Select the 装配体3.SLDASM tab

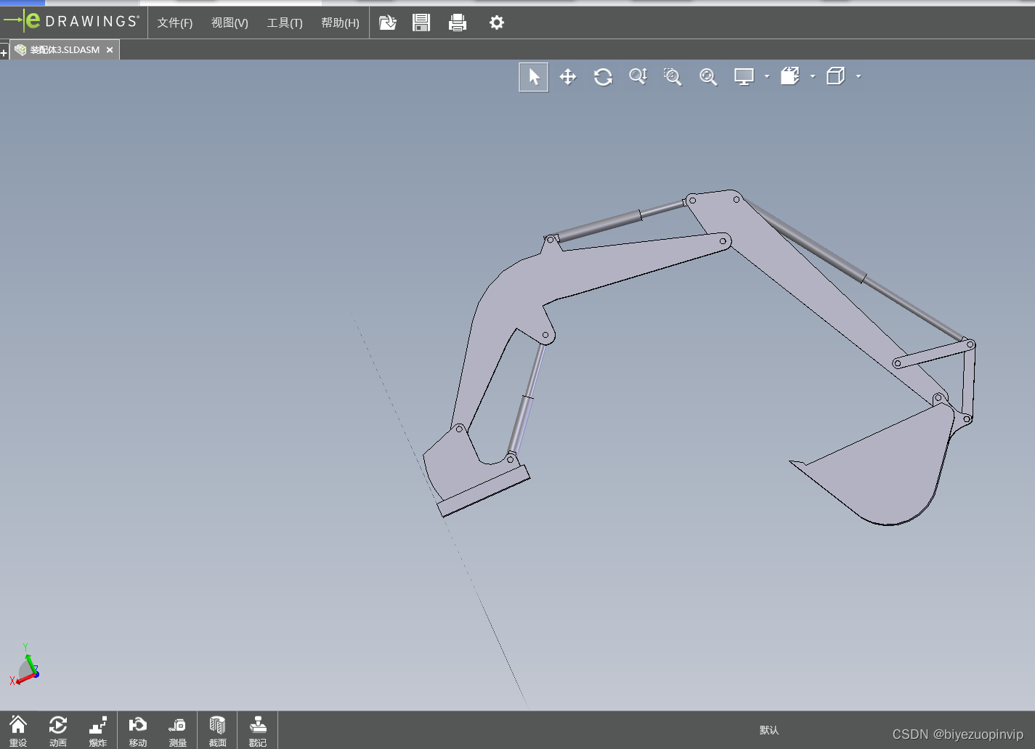point(65,49)
